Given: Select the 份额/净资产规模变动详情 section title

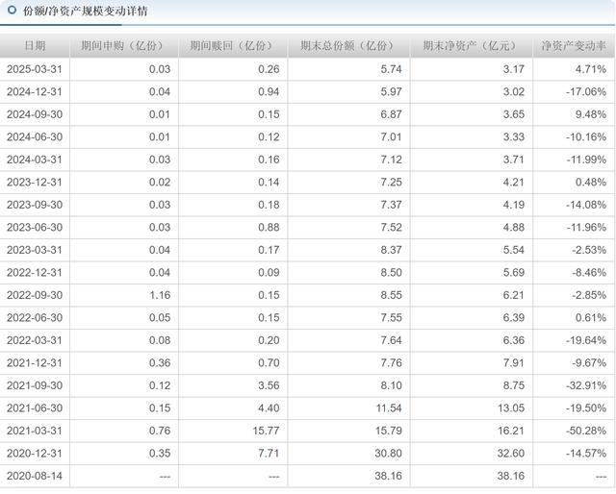Looking at the screenshot, I should [x=86, y=11].
